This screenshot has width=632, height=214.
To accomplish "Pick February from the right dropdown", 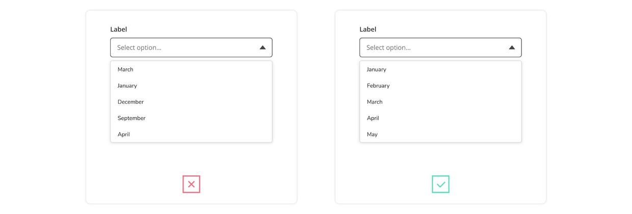I will 378,86.
